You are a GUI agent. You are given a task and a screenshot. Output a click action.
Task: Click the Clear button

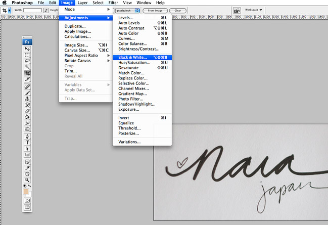pos(177,11)
